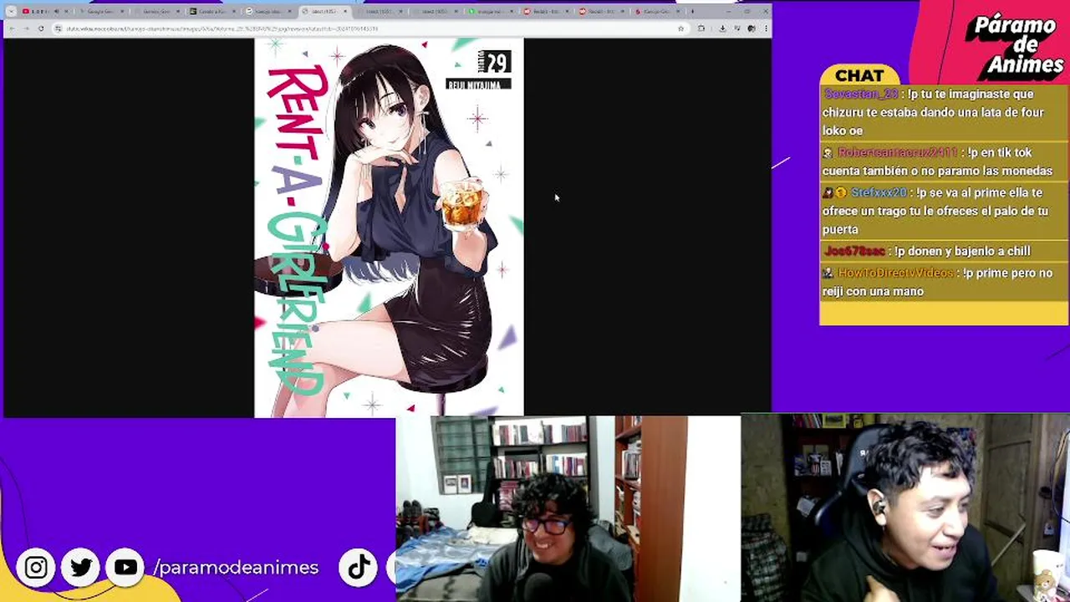Click chat username Stefxxx20

[x=879, y=193]
